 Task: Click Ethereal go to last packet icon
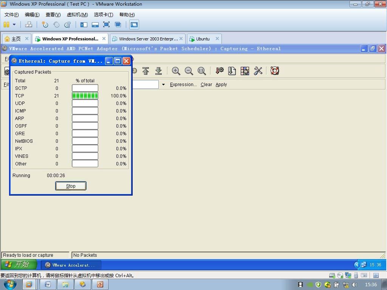(x=158, y=71)
